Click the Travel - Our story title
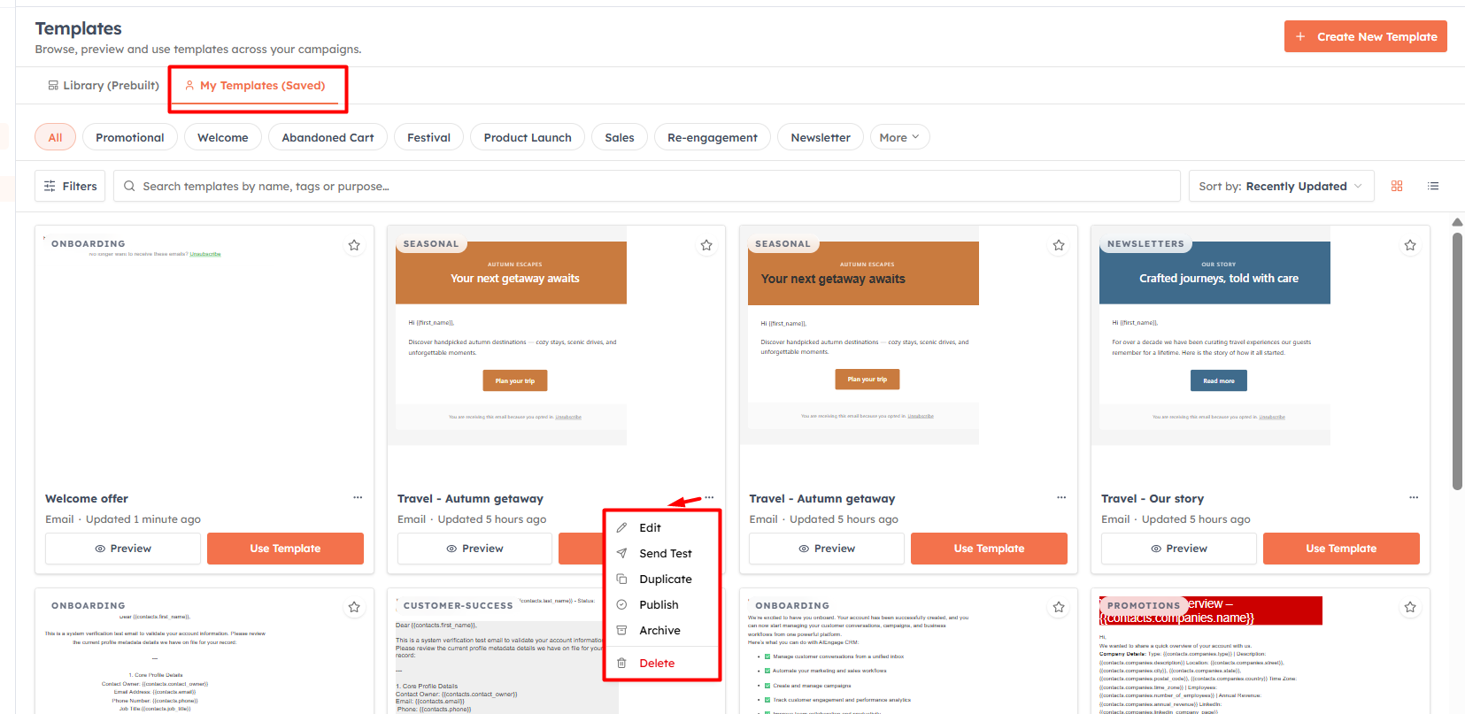This screenshot has width=1465, height=714. [x=1152, y=499]
